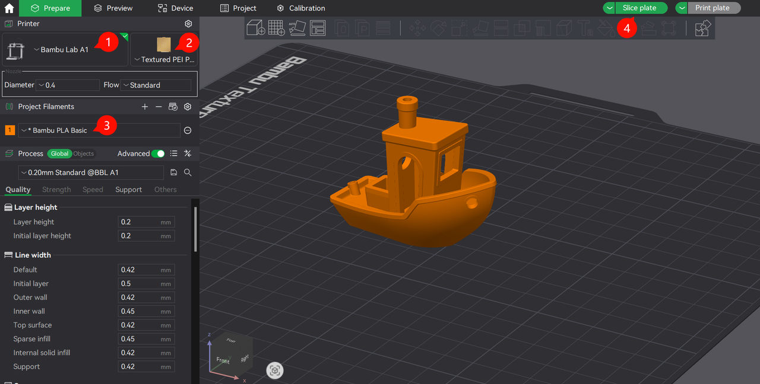Viewport: 760px width, 384px height.
Task: Open the nozzle Diameter 0.4 dropdown
Action: pos(67,85)
